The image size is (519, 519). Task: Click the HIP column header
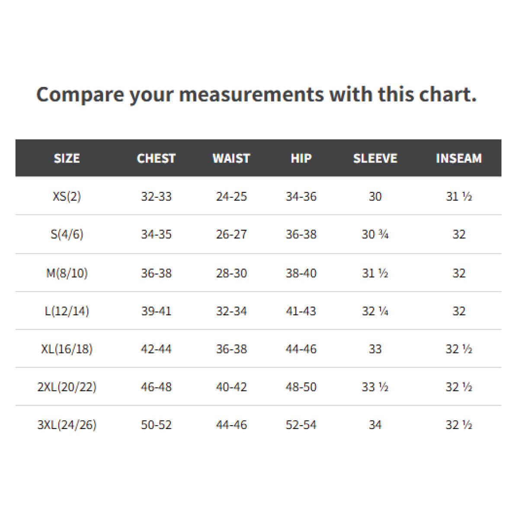[301, 158]
